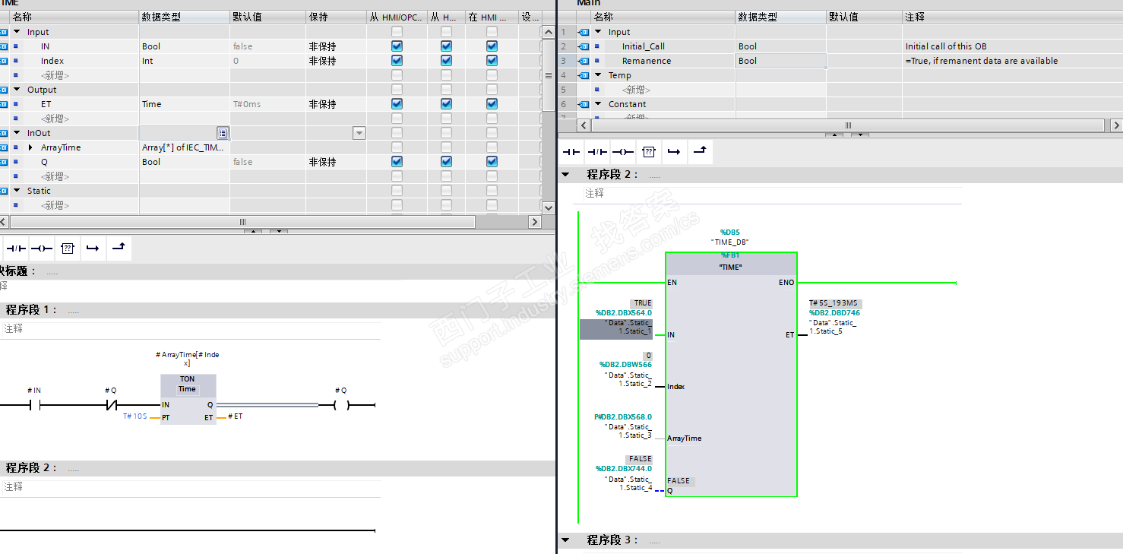Image resolution: width=1123 pixels, height=554 pixels.
Task: Click <新增> under Temp in Main interface
Action: 636,90
